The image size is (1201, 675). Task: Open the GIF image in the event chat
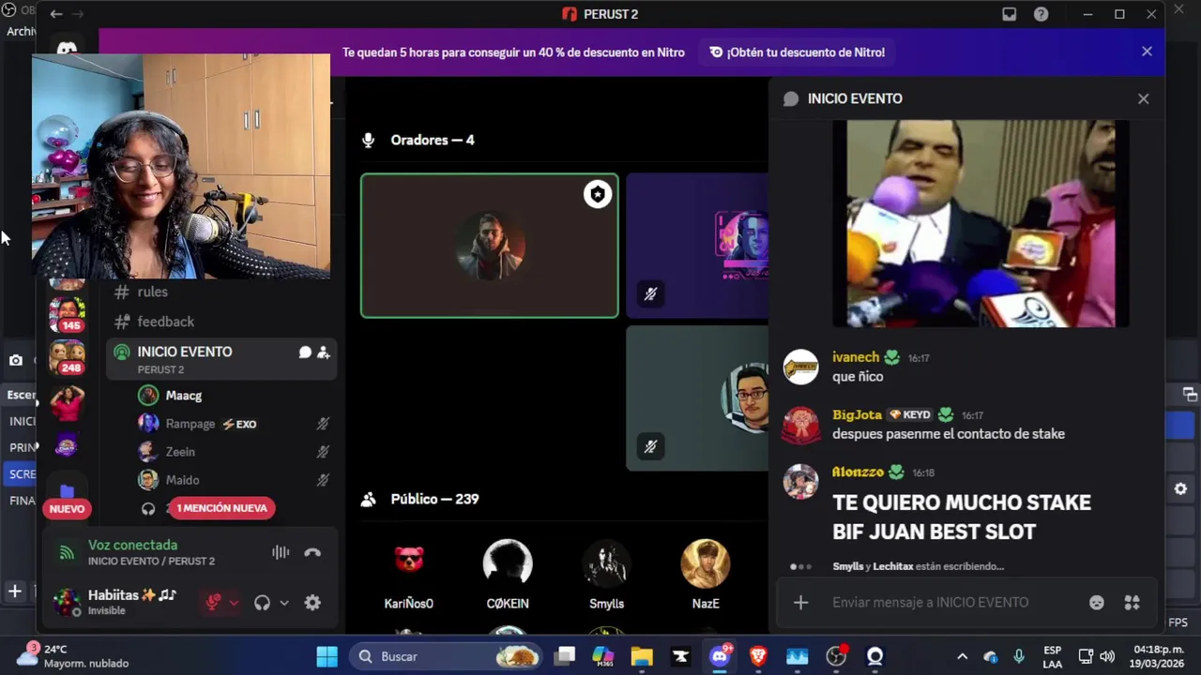coord(981,223)
